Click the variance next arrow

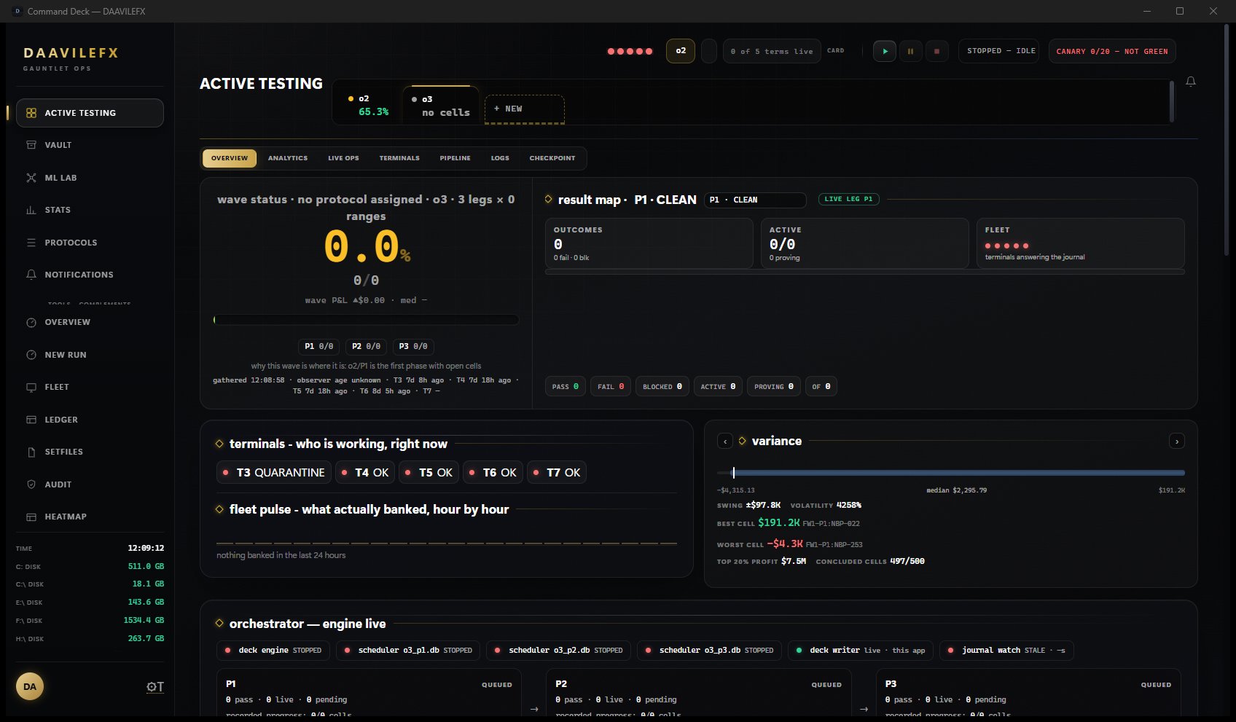coord(1177,442)
